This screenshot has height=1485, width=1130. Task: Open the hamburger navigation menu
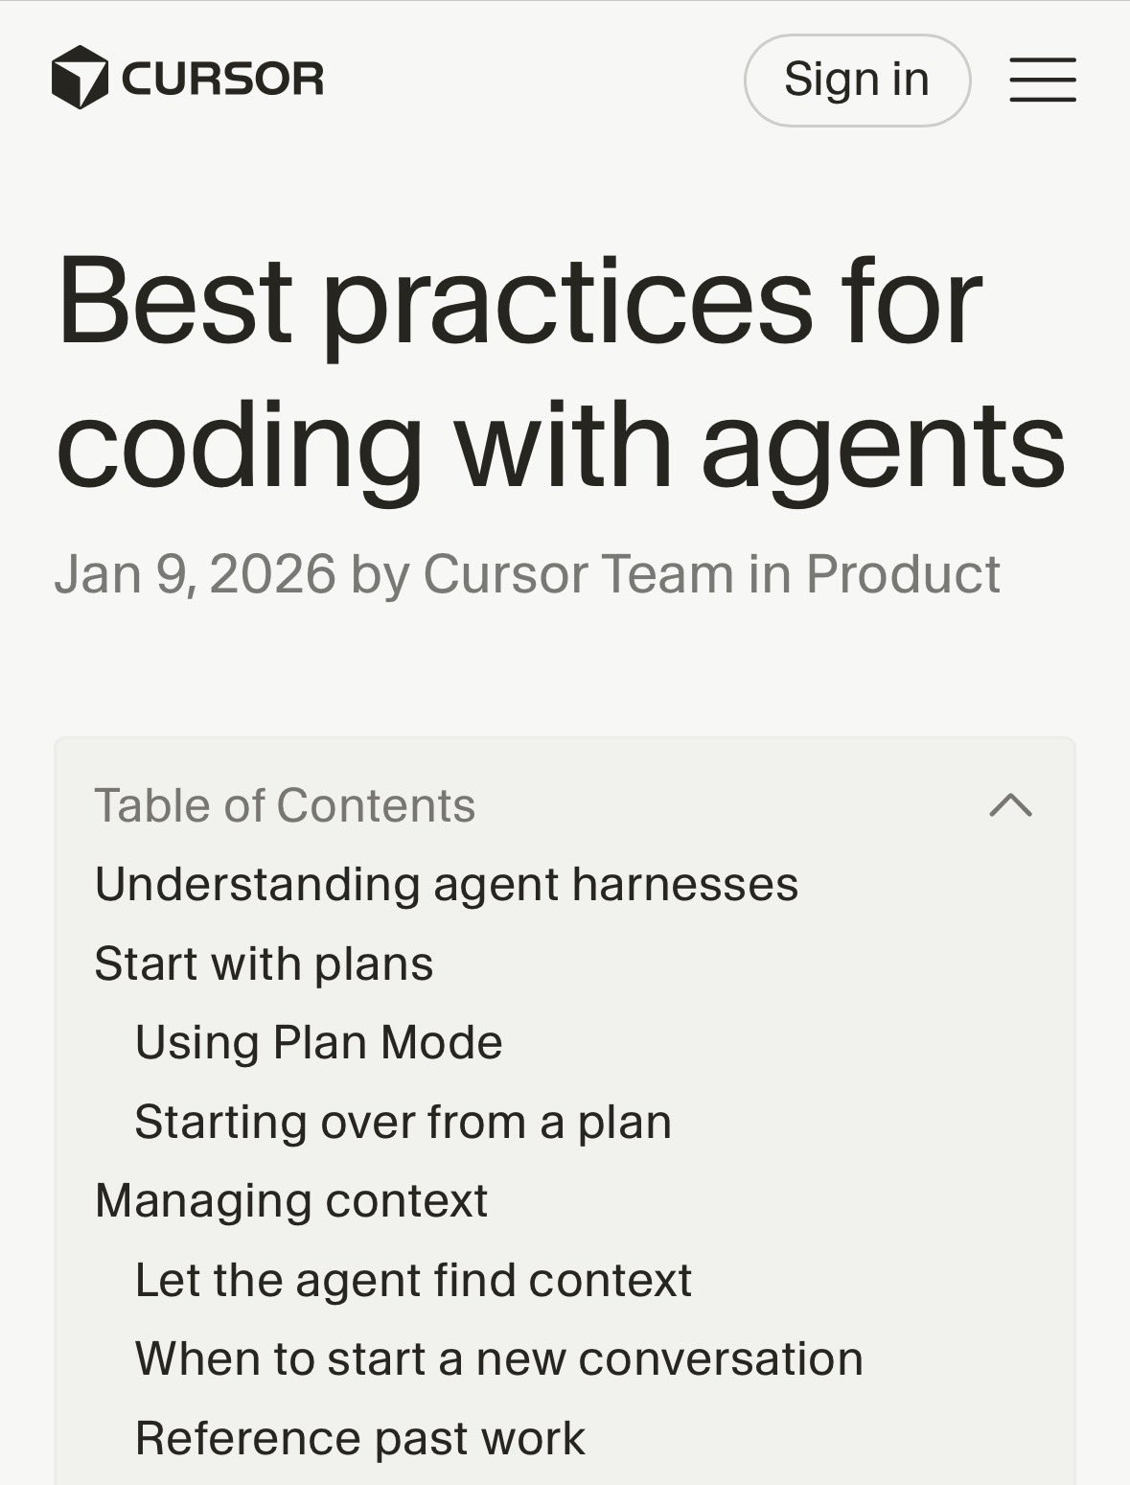1042,80
